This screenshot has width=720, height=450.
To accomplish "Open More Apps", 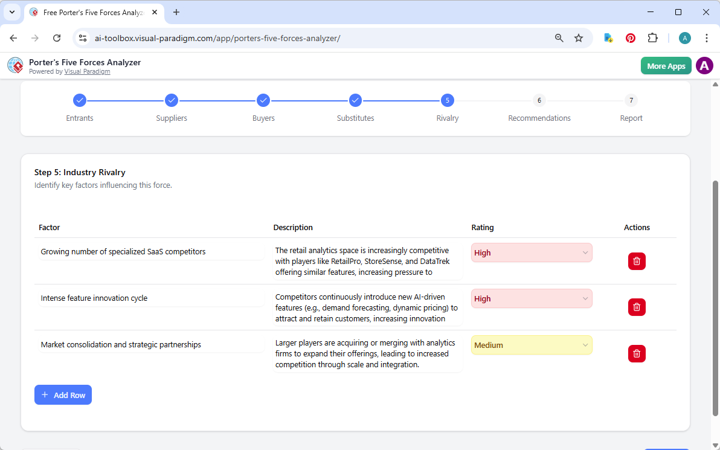I will pyautogui.click(x=666, y=65).
